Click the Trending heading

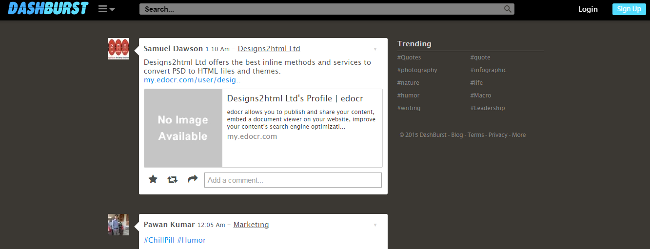click(414, 44)
